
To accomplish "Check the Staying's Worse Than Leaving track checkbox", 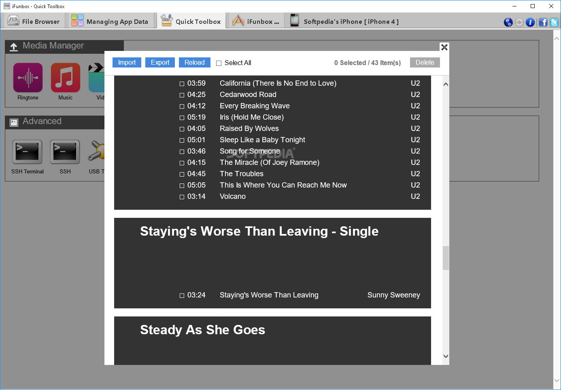I will point(182,295).
